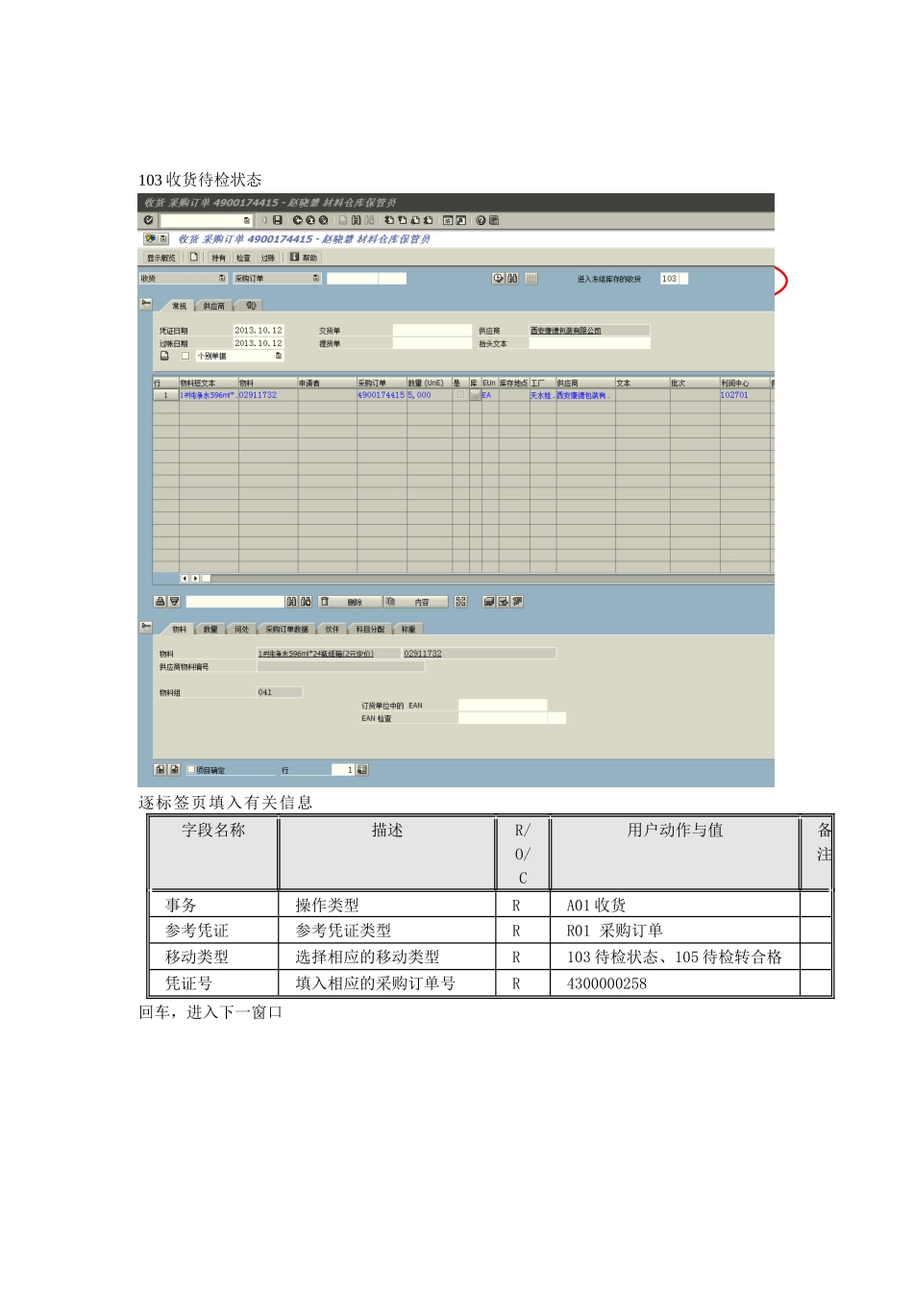
Task: Click the grid select icon right of 内容
Action: point(461,602)
